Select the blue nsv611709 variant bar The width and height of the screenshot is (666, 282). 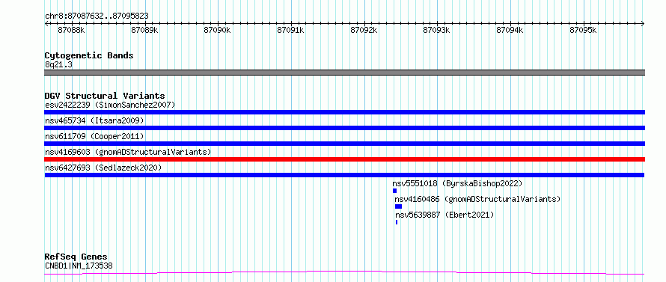344,144
